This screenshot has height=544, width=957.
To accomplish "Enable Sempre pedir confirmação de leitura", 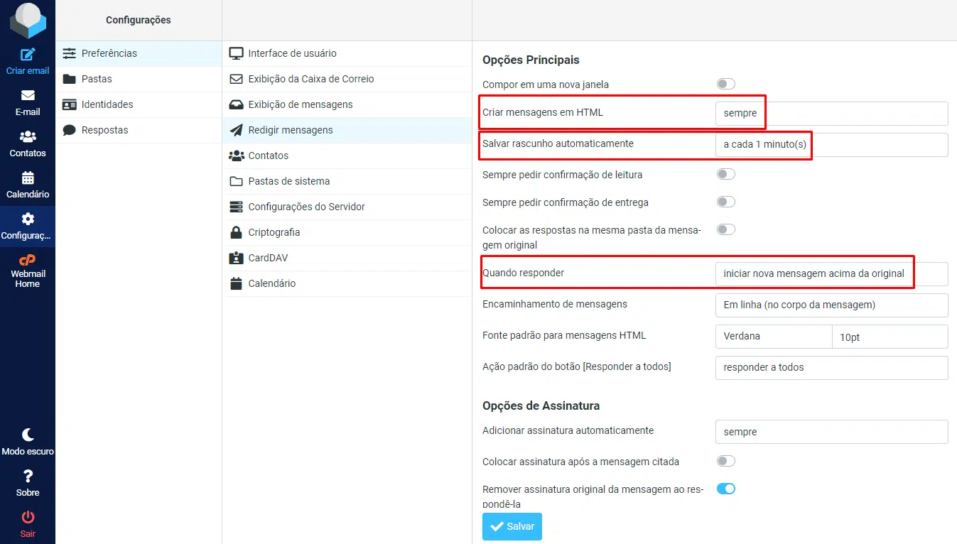I will [725, 174].
